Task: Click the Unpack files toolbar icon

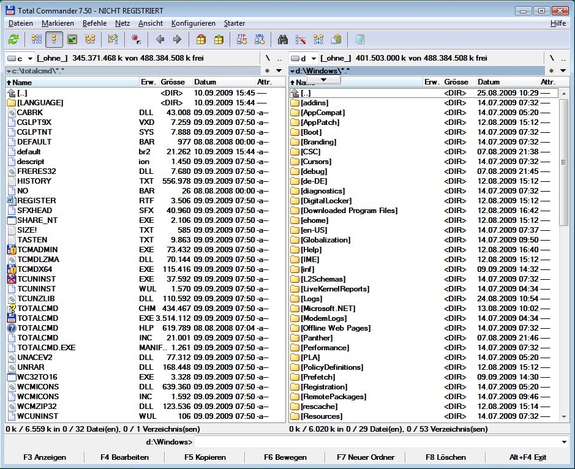Action: point(219,39)
